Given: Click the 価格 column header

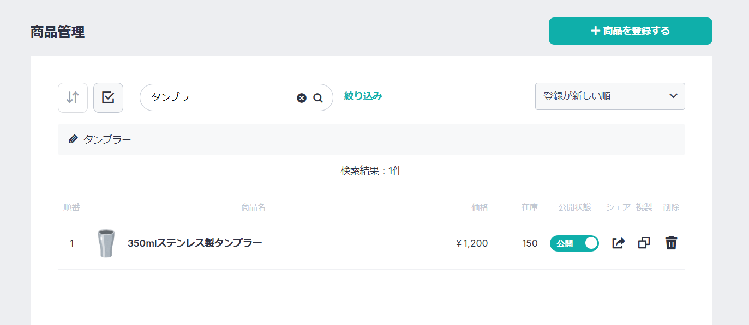Looking at the screenshot, I should point(480,207).
